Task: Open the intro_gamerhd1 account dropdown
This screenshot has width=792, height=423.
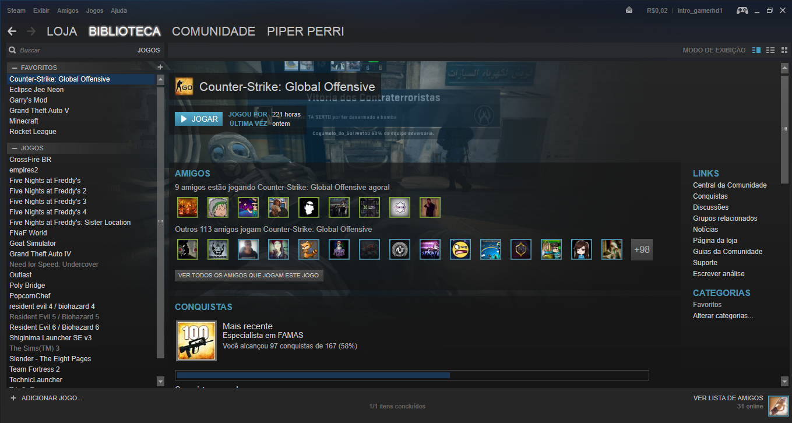Action: pyautogui.click(x=701, y=10)
